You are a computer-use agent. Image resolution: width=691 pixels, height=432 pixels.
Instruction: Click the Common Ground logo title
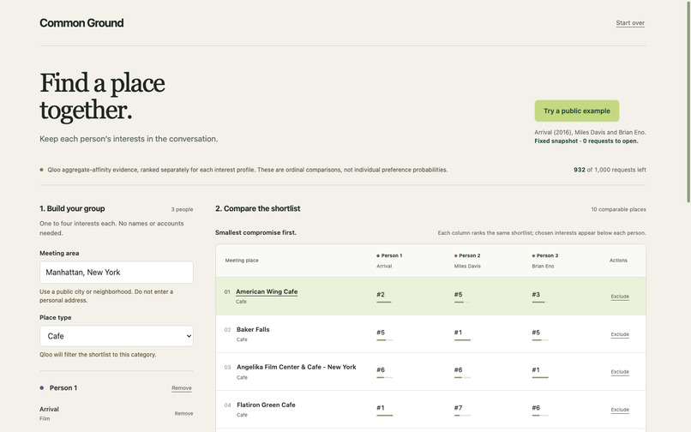(x=81, y=23)
